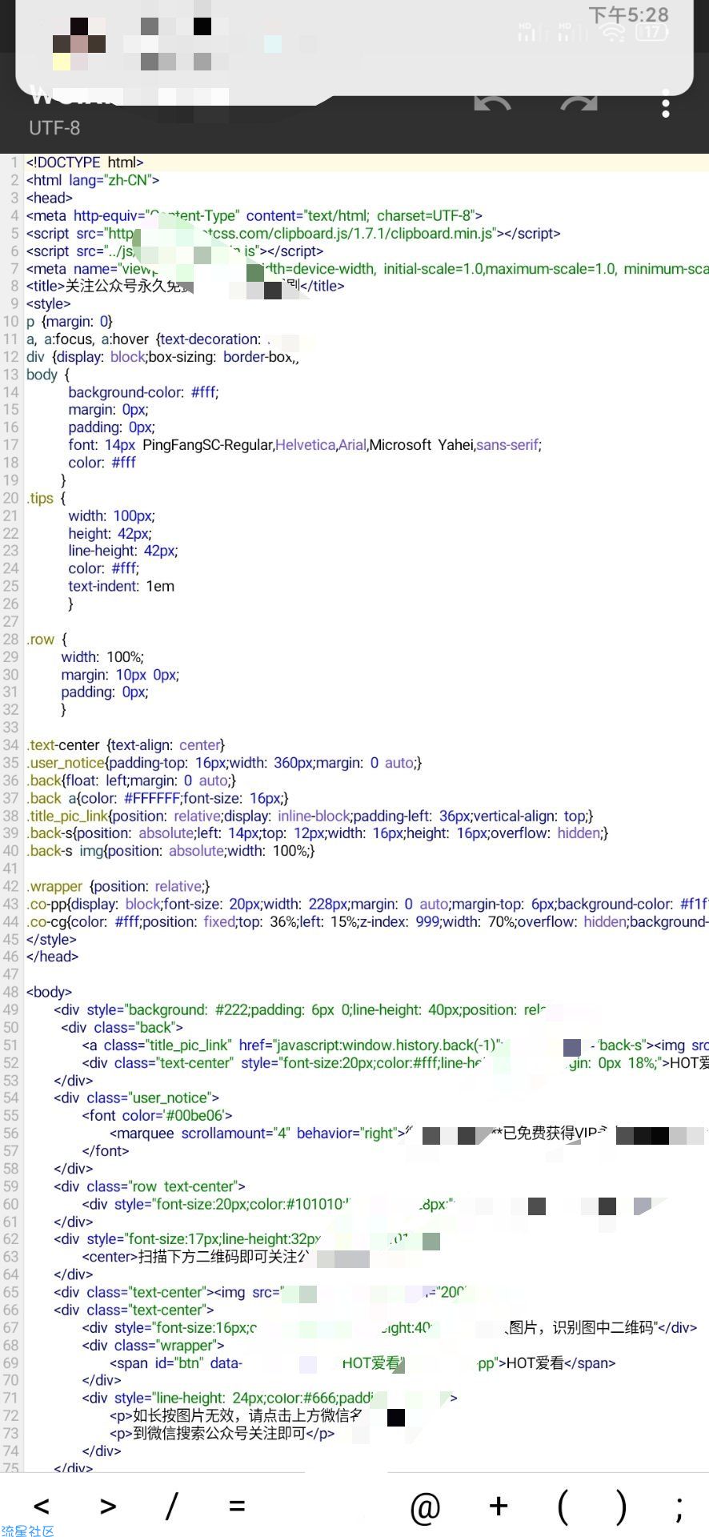
Task: Click '.back{float: left;margin: 0 auto;}' line
Action: click(x=131, y=780)
